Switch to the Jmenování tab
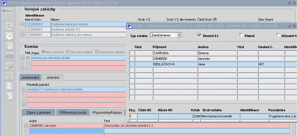The height and width of the screenshot is (136, 297). click(30, 77)
